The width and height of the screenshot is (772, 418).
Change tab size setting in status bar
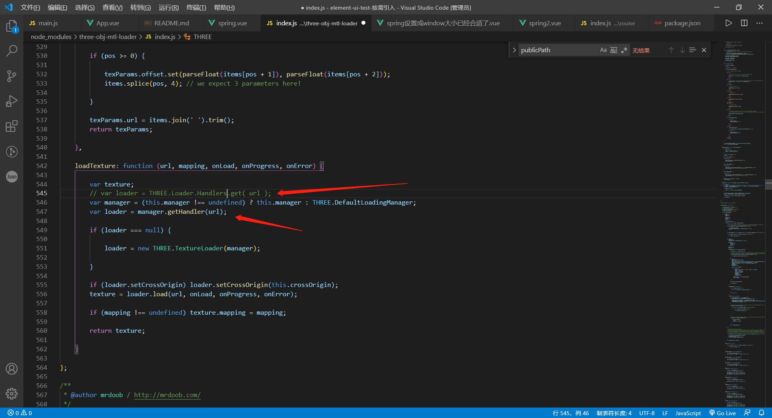[x=614, y=413]
